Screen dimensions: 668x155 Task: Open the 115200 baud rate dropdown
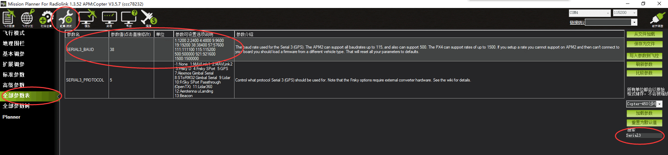click(635, 13)
